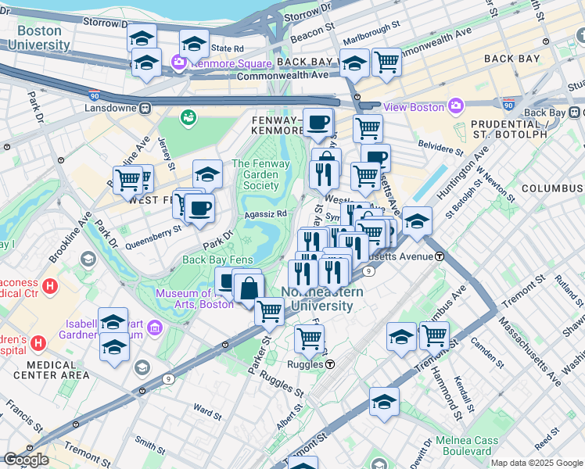Viewport: 585px width, 469px height.
Task: Click the Back Bay station train icon
Action: pyautogui.click(x=574, y=113)
